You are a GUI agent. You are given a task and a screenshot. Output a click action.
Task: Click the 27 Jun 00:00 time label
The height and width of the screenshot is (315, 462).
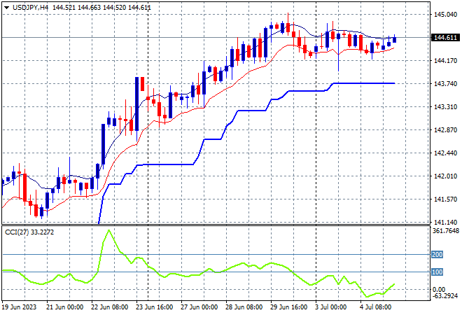[199, 307]
